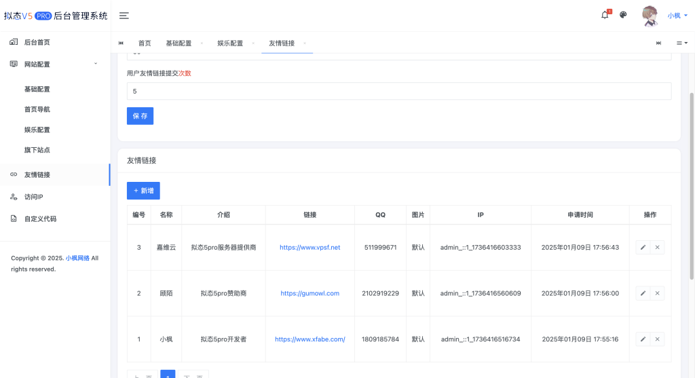Screen dimensions: 695x378
Task: Click the 后台首页 sidebar icon
Action: coord(14,41)
